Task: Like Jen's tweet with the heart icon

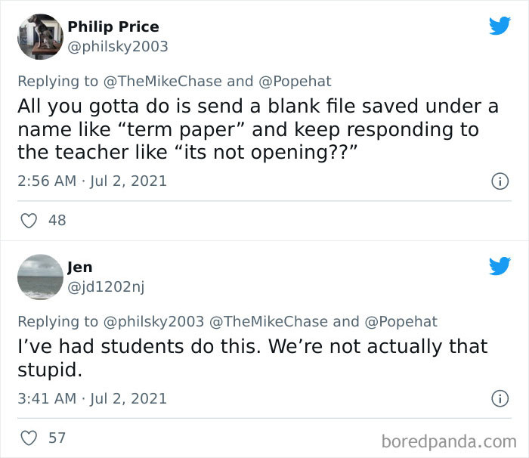Action: (x=29, y=438)
